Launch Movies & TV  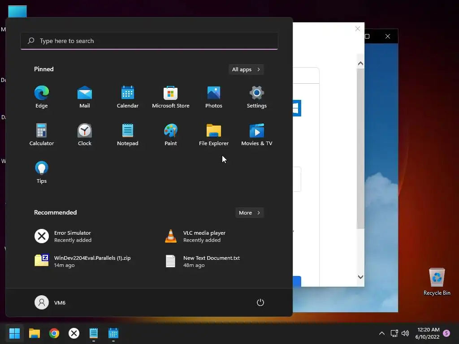click(x=257, y=134)
